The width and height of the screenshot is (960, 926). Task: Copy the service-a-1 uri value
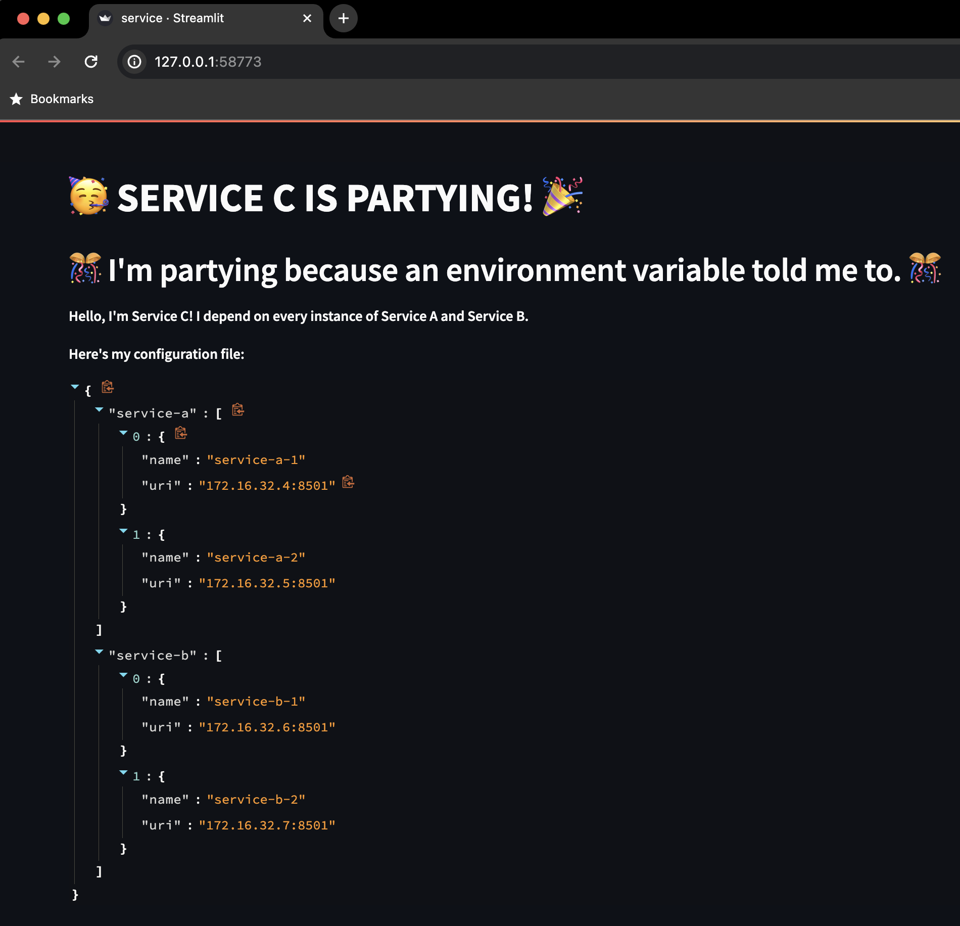[x=348, y=482]
